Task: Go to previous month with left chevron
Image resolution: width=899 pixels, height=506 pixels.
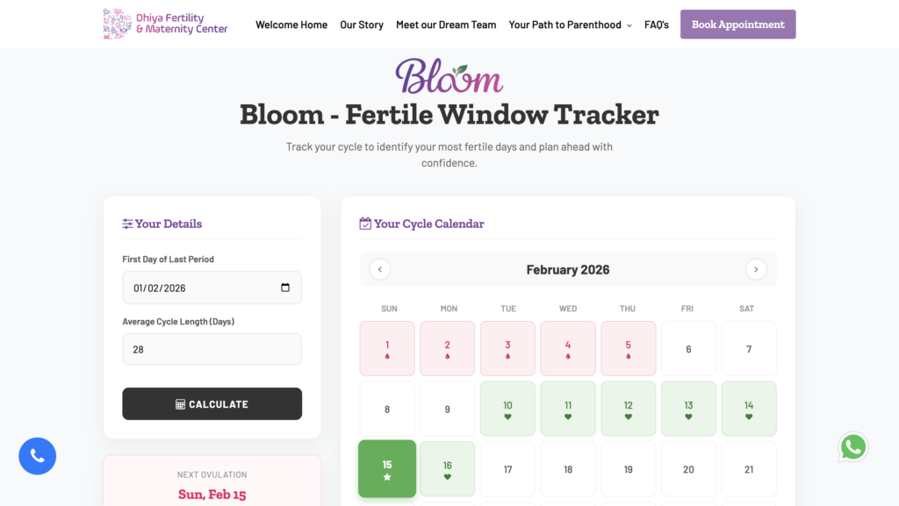Action: tap(379, 269)
